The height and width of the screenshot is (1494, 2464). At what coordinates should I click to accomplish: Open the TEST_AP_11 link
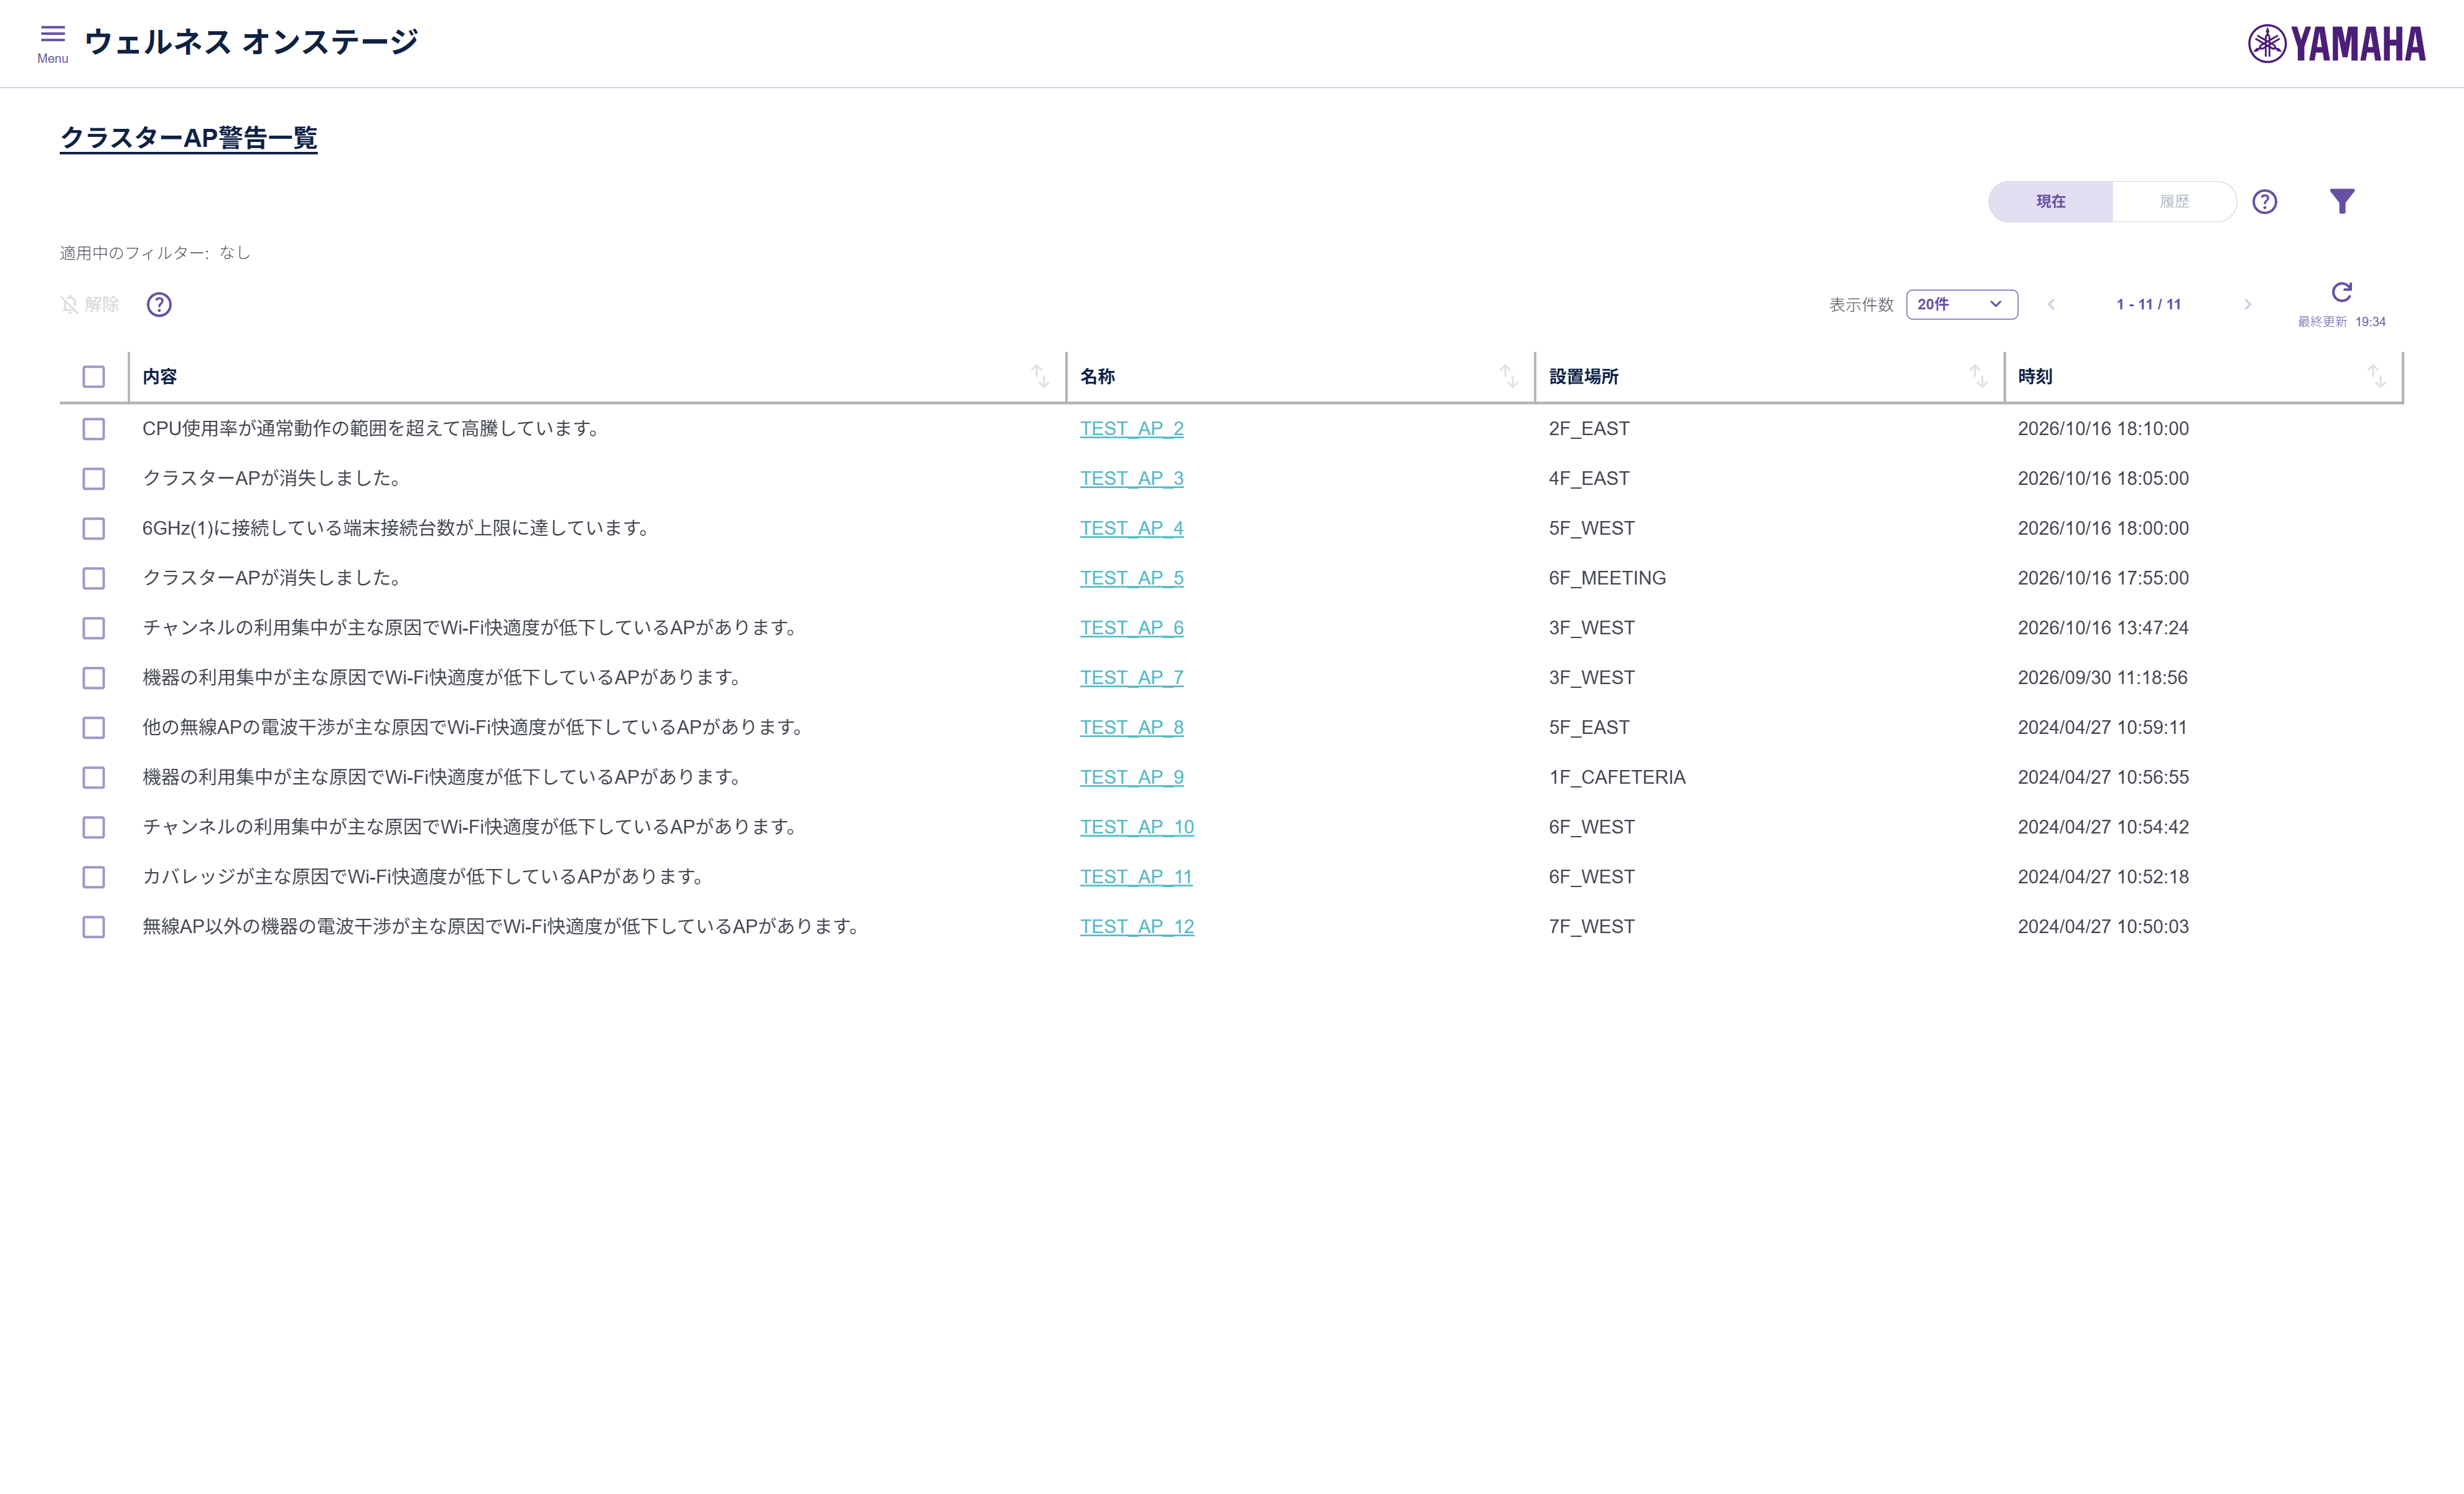click(1136, 876)
